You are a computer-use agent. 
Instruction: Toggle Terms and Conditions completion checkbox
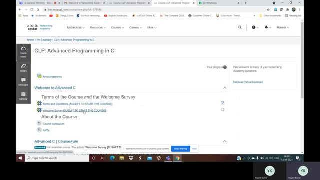click(222, 103)
